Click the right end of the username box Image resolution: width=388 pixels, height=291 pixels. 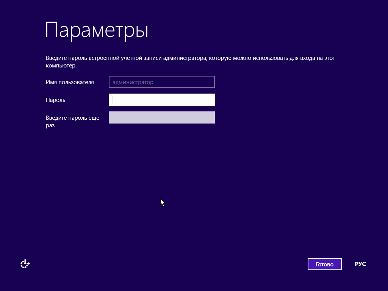(210, 82)
